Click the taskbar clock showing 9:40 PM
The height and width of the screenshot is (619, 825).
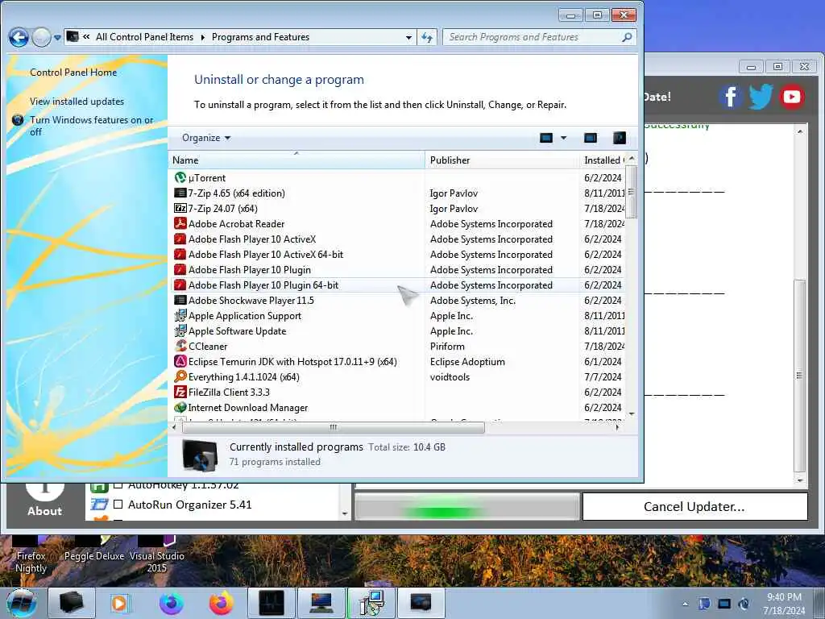point(784,604)
